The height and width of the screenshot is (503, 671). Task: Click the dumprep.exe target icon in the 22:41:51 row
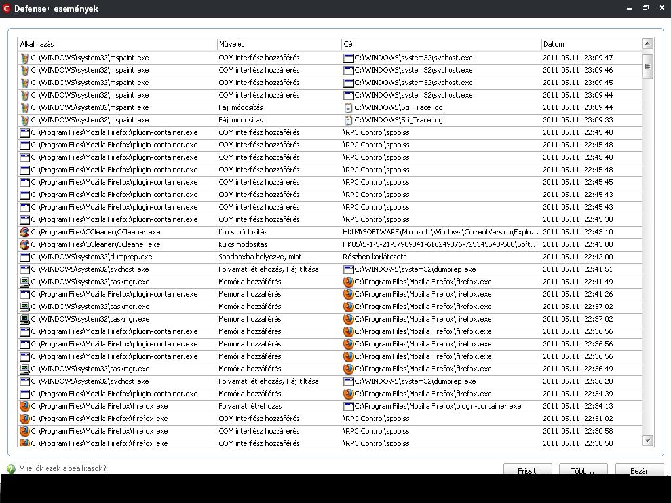349,269
